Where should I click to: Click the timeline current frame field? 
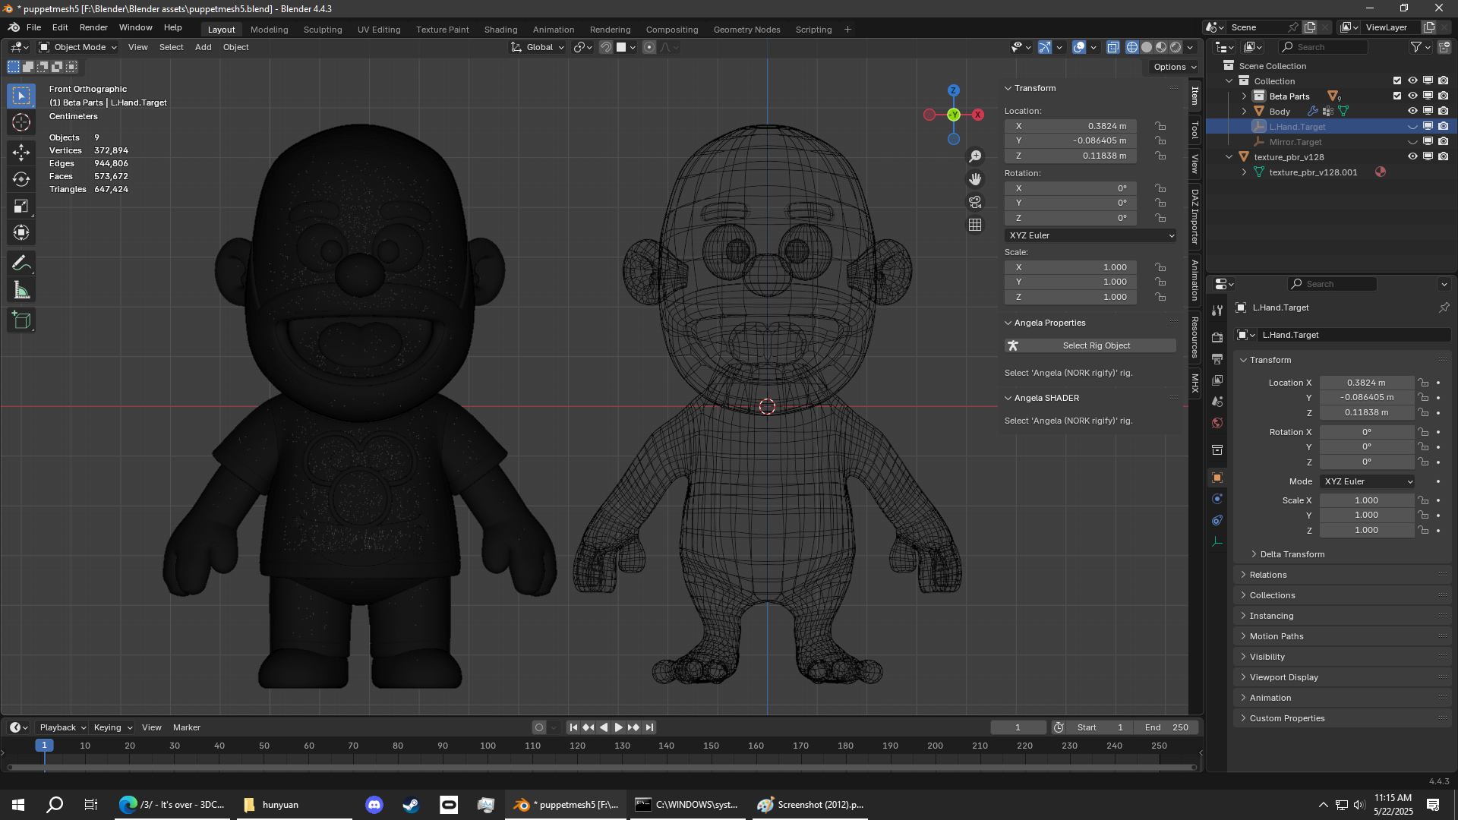1018,727
